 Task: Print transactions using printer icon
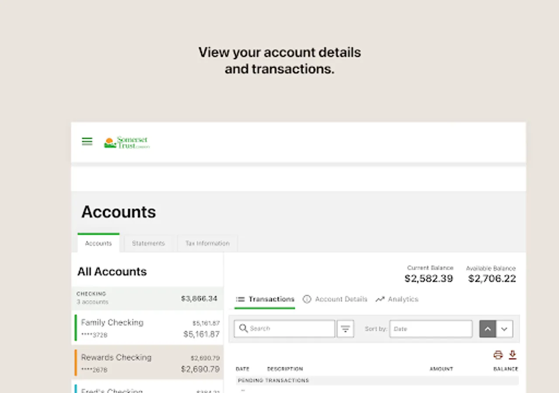(x=498, y=355)
